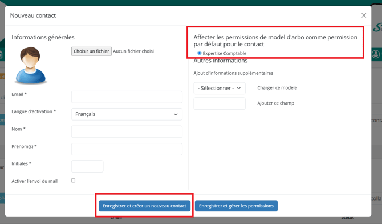Open the Langue d'activation dropdown

point(127,114)
